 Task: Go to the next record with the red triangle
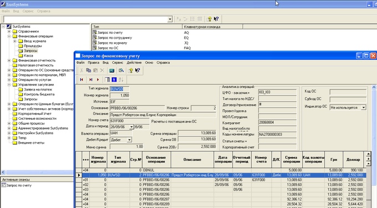point(98,79)
